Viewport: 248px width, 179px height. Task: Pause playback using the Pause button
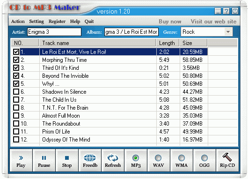44,160
